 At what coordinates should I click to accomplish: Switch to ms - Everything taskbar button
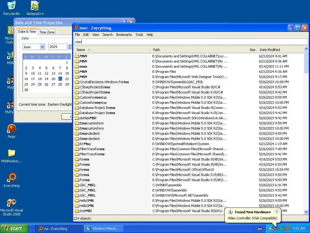[x=59, y=229]
